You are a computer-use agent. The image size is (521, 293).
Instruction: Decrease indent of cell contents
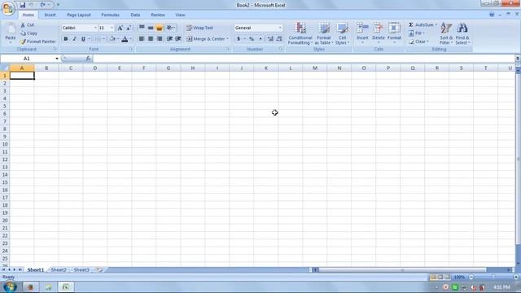[x=169, y=39]
